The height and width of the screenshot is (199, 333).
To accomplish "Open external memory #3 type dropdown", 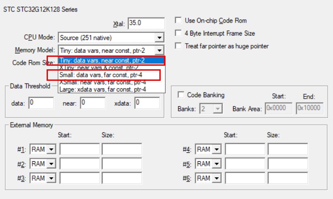I will 51,178.
